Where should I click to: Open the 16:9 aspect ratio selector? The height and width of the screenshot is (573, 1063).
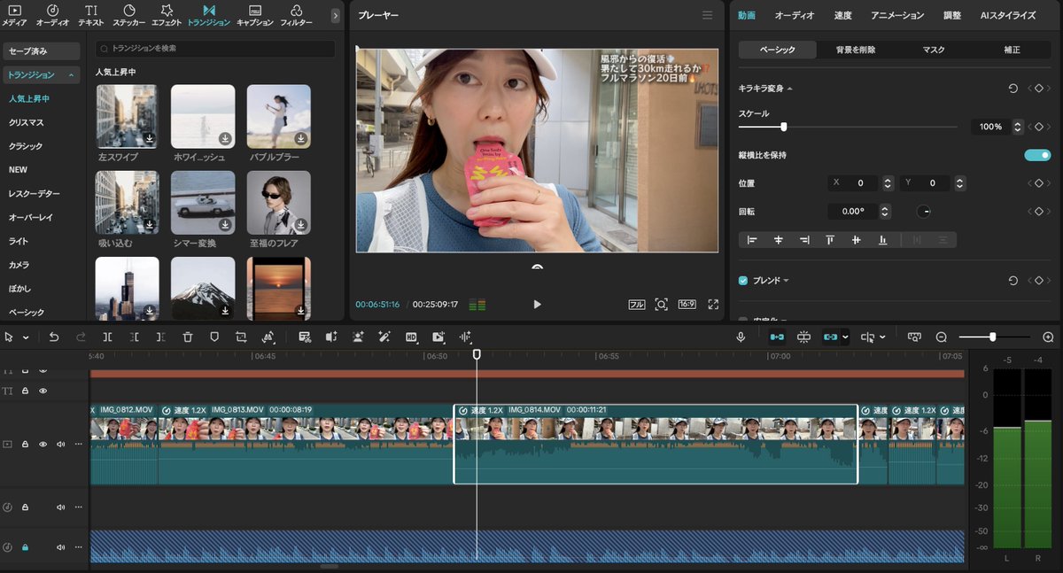tap(687, 304)
